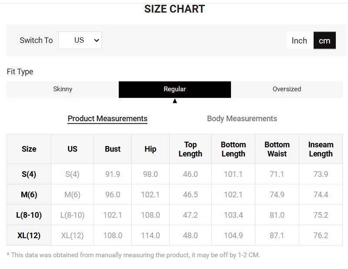The width and height of the screenshot is (348, 269).
Task: Select the Regular fit type
Action: (x=175, y=89)
